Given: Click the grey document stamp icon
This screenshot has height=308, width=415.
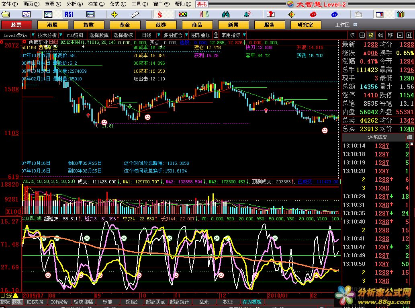Looking at the screenshot, I should pyautogui.click(x=358, y=14).
